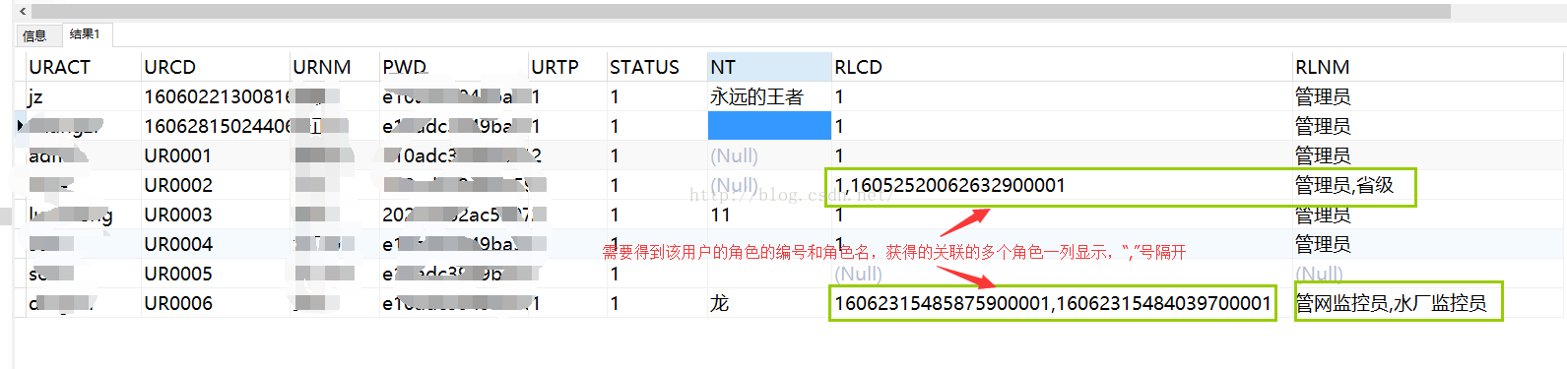Select the UR0006 cell
The image size is (1567, 369).
[216, 303]
